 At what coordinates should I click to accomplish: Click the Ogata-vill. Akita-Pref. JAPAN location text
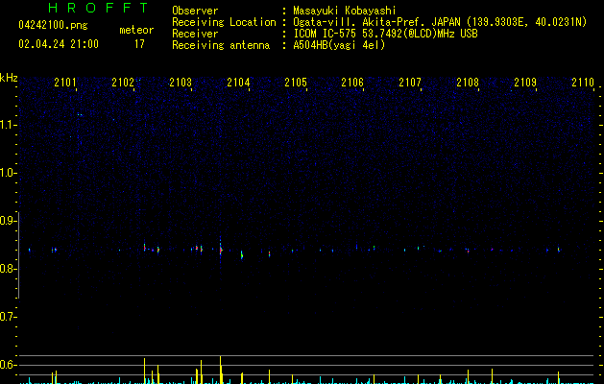(x=440, y=22)
